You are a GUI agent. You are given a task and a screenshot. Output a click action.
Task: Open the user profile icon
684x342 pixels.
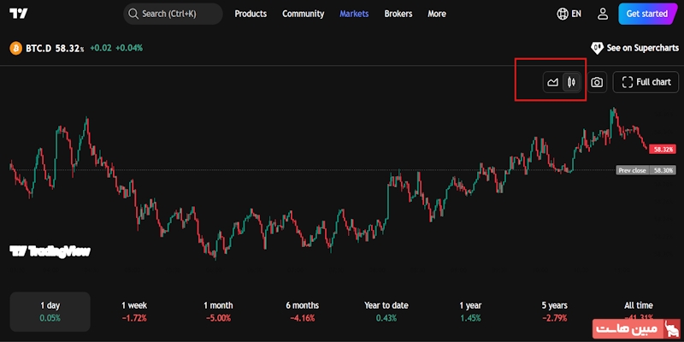[x=603, y=14]
